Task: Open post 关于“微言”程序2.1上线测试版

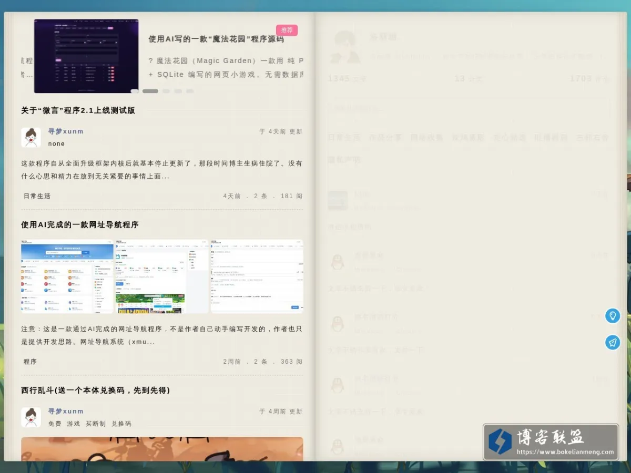Action: pos(78,110)
